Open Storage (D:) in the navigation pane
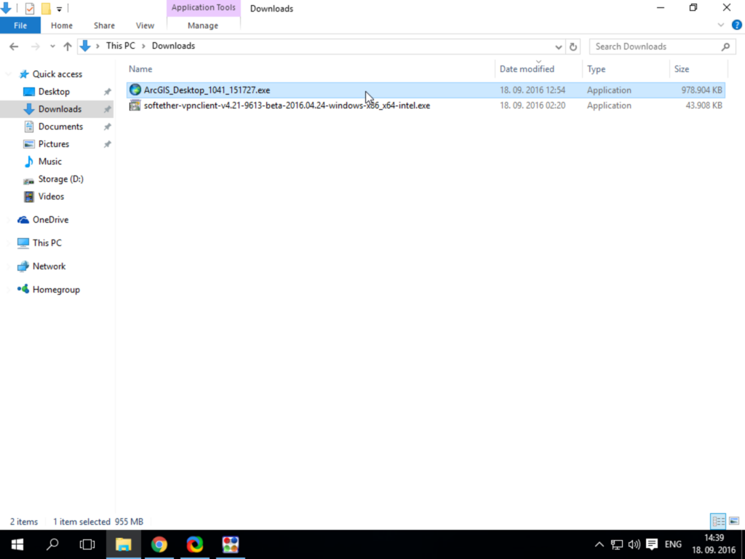Screen dimensions: 745x559 (x=60, y=179)
